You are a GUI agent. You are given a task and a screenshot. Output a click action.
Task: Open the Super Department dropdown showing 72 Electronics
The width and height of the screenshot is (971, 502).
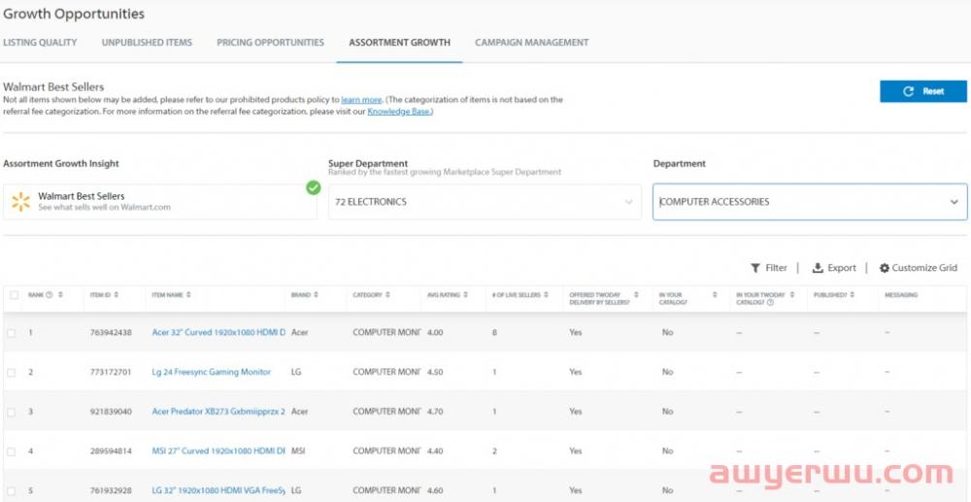485,202
